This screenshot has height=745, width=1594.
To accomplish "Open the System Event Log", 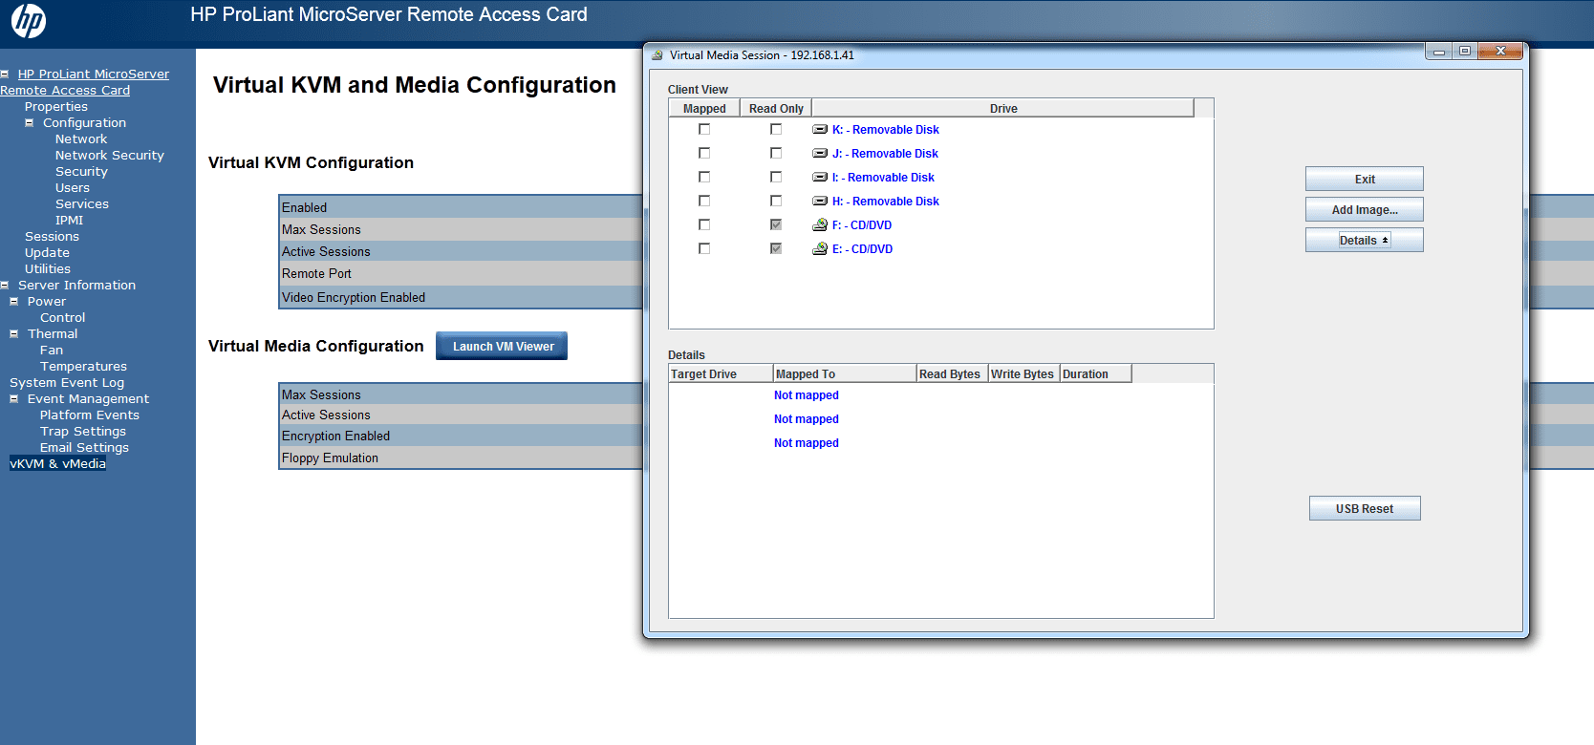I will tap(67, 382).
